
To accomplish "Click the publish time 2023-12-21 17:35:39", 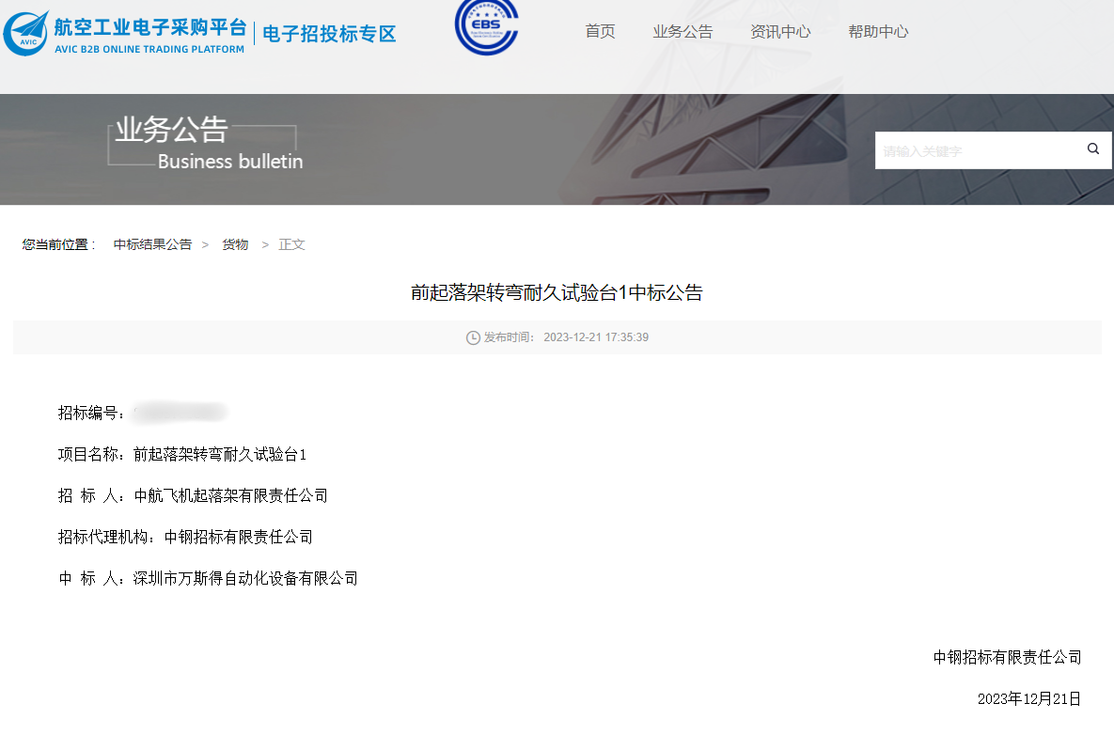I will click(x=596, y=337).
